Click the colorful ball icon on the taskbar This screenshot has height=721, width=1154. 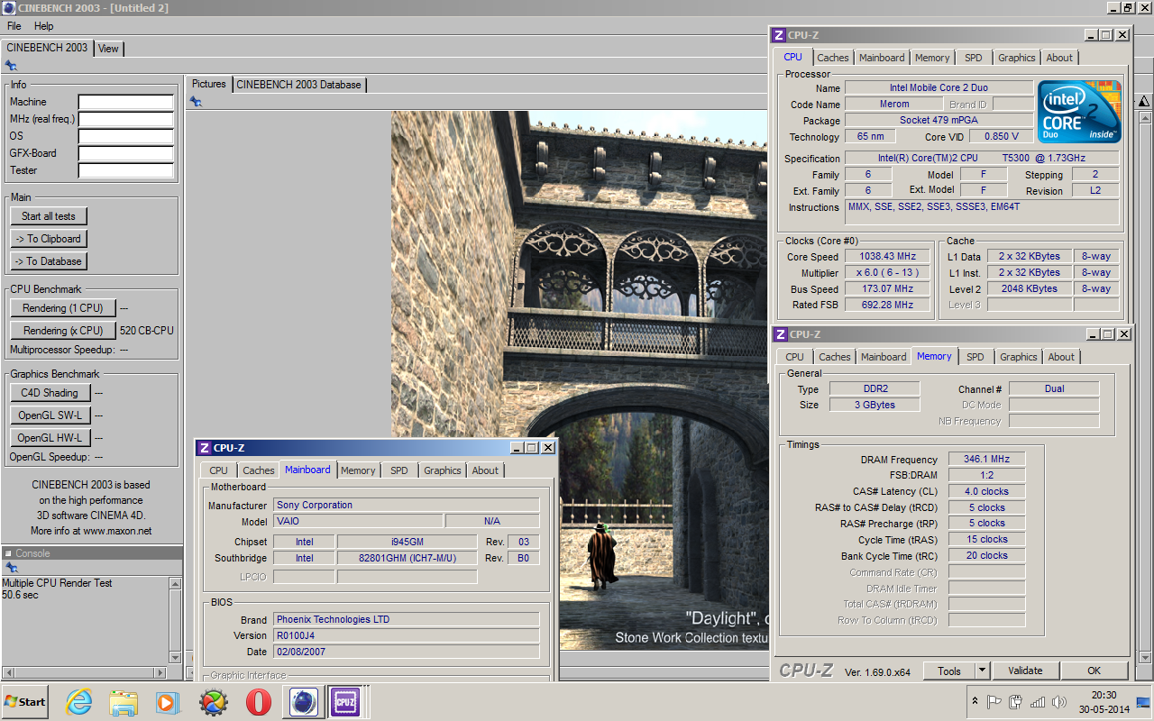(x=213, y=702)
